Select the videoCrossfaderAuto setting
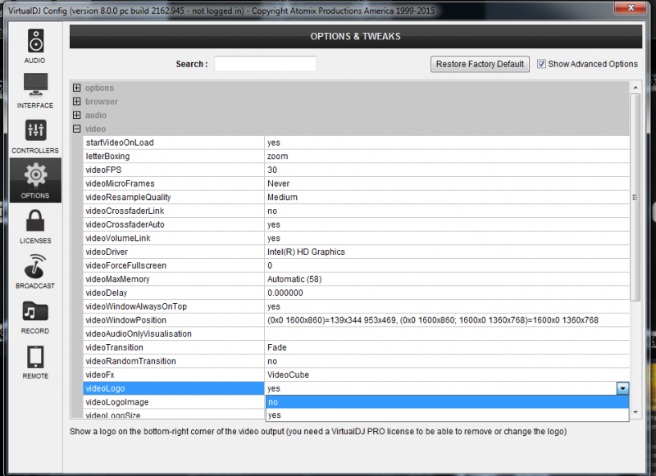 point(356,224)
